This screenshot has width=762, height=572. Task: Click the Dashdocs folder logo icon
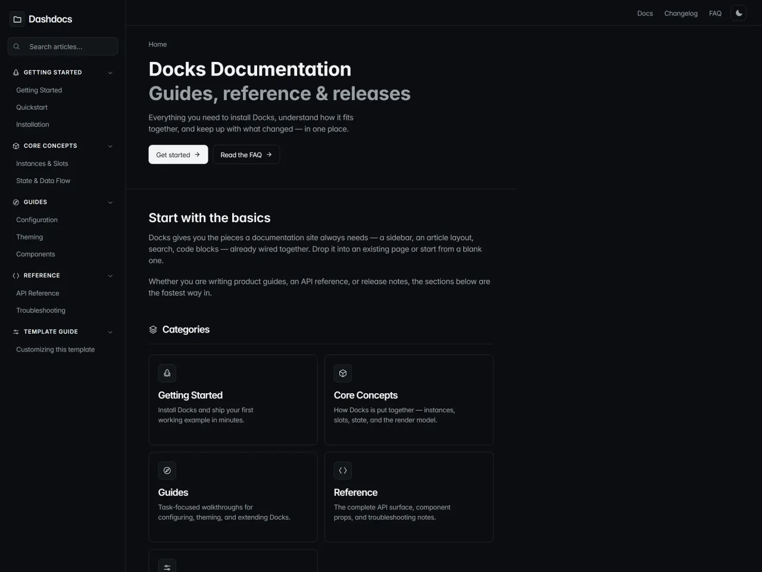click(17, 19)
